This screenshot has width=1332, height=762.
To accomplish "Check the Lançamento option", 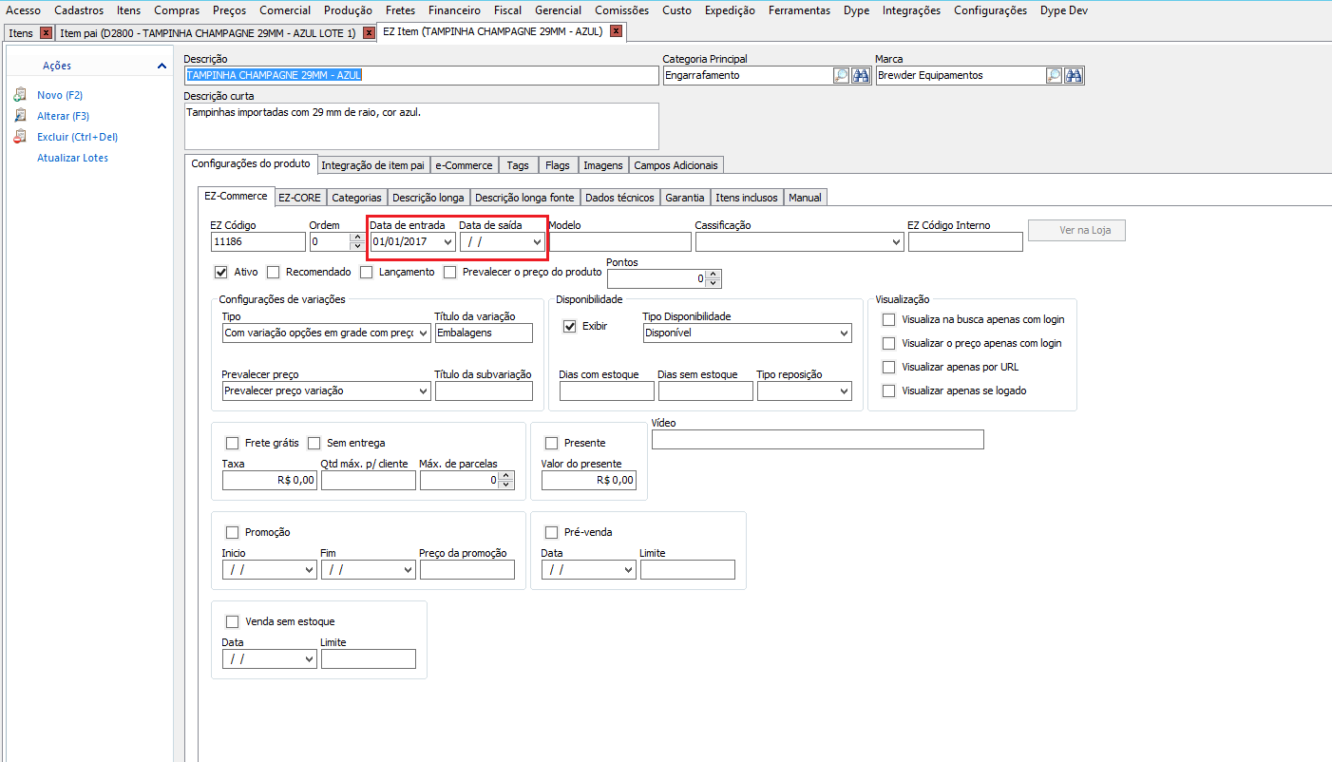I will tap(367, 273).
